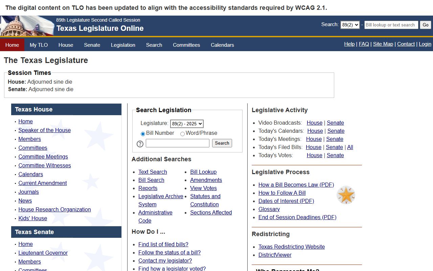Open Sections Affected link
The image size is (433, 271).
tap(211, 212)
